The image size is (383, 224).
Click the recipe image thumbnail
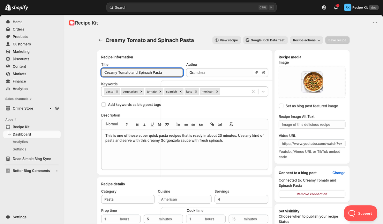pyautogui.click(x=312, y=82)
